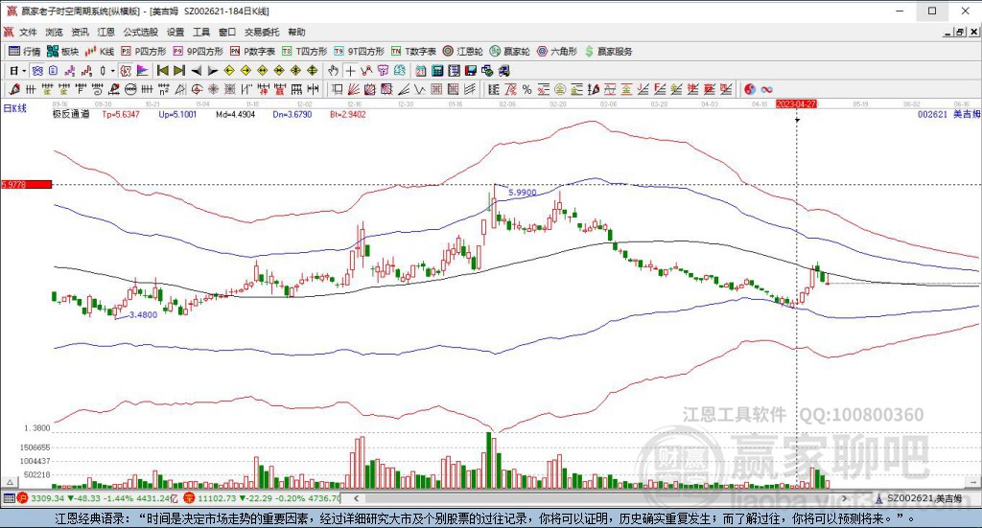The image size is (982, 528).
Task: Click the 5.9900 high price label
Action: [523, 193]
